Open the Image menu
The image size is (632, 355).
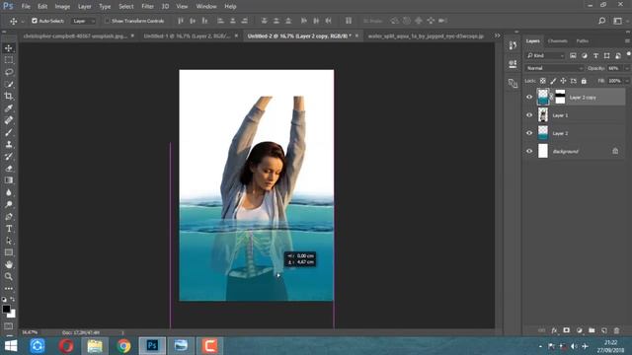click(x=62, y=7)
